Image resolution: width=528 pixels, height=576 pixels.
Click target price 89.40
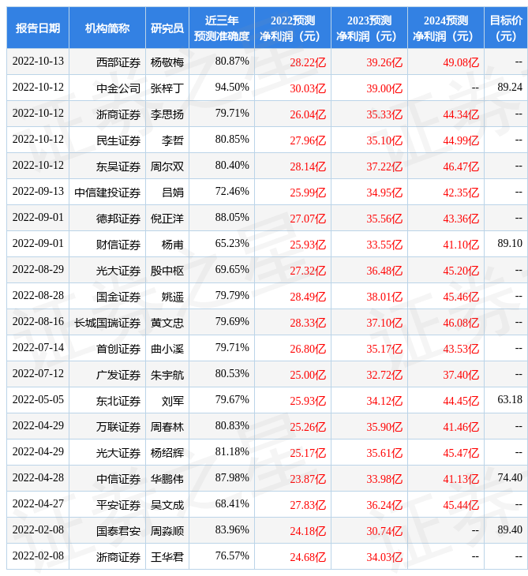(510, 531)
